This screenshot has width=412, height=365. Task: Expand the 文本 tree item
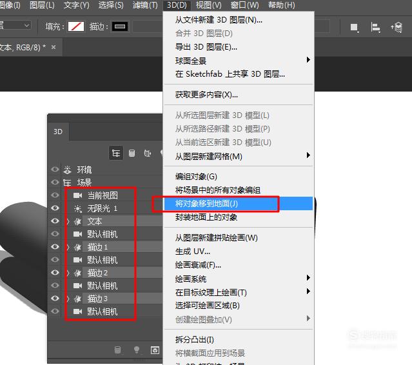click(68, 222)
